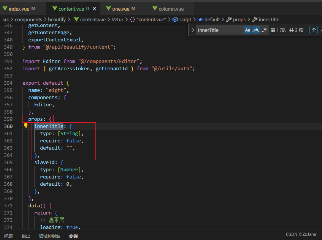322x240 pixels.
Task: Open the one.vue tab
Action: click(x=123, y=9)
